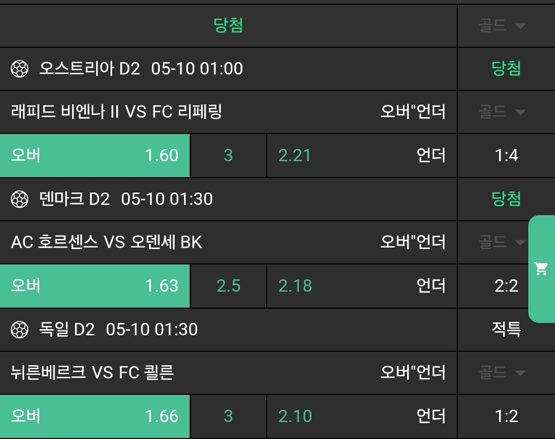Image resolution: width=555 pixels, height=439 pixels.
Task: Open the 뉘른베르크 VS FC 쾰른 match
Action: coord(92,372)
